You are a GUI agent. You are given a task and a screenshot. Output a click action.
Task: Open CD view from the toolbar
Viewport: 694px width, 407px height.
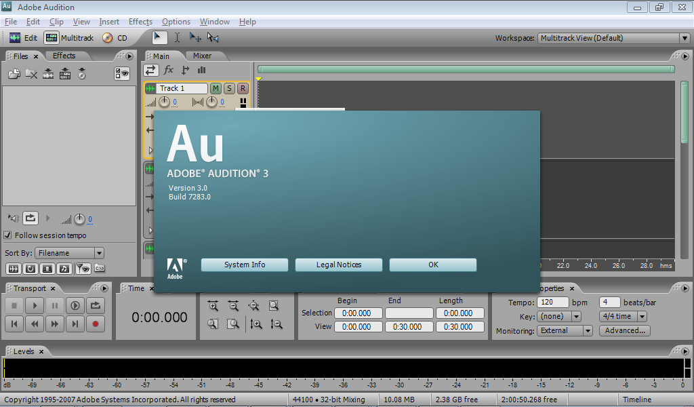point(115,37)
